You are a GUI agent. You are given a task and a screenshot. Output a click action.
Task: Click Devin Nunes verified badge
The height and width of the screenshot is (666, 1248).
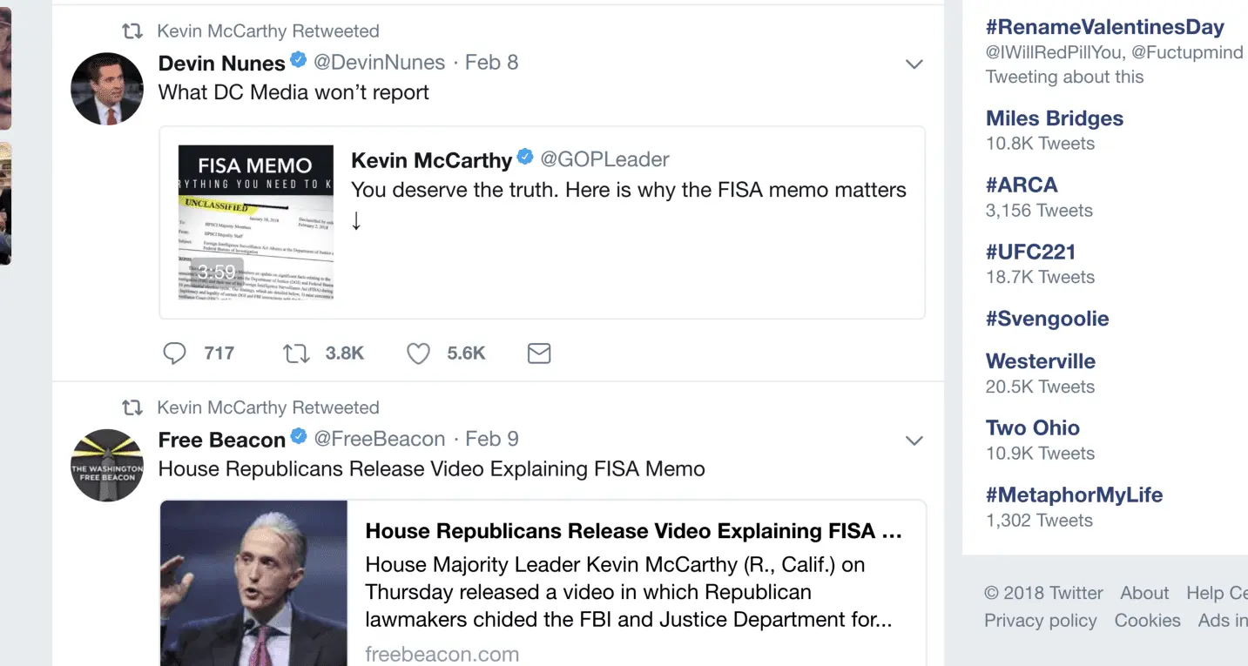(298, 62)
